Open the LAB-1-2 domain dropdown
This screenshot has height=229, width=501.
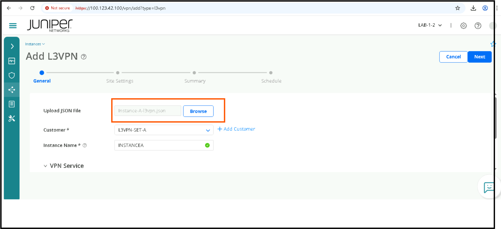(430, 25)
